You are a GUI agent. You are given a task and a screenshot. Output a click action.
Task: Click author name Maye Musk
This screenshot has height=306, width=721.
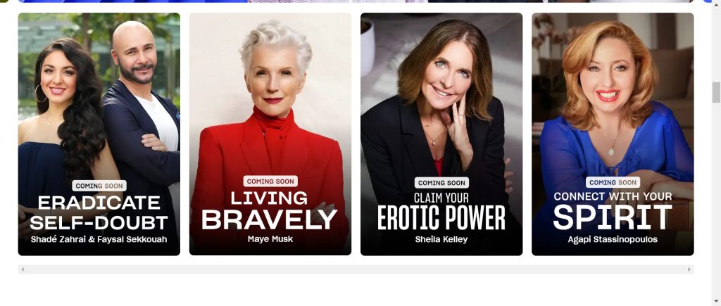coord(270,239)
